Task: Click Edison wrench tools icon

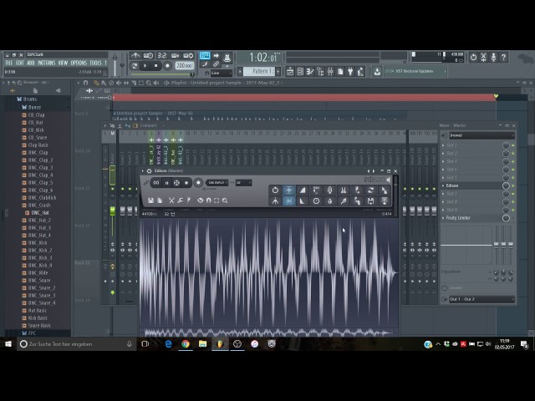Action: tap(181, 200)
